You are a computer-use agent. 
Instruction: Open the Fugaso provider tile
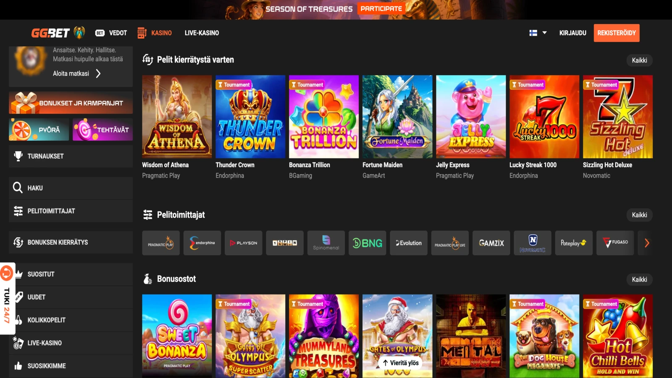[x=615, y=243]
